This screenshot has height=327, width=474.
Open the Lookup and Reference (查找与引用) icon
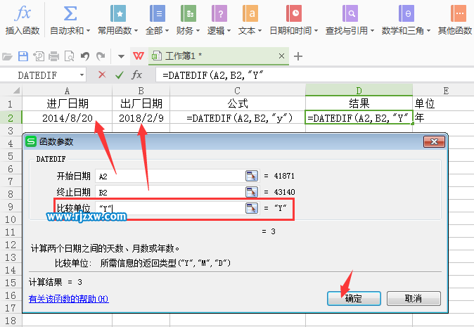(350, 13)
